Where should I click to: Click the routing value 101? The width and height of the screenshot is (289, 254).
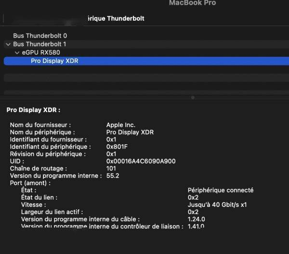tap(111, 168)
